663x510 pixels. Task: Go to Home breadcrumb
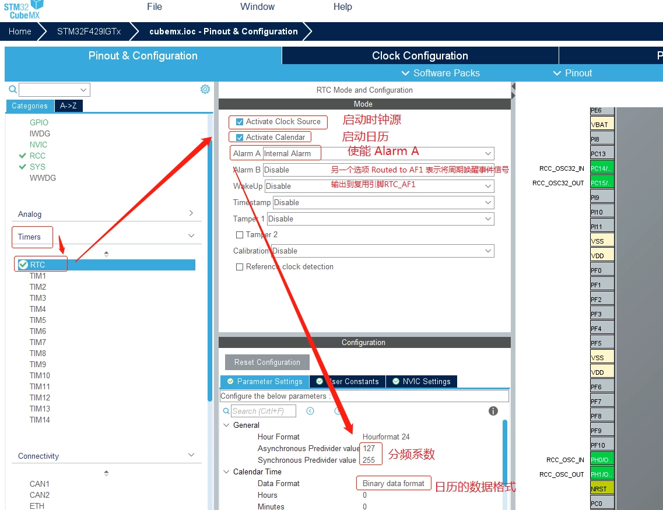(x=20, y=31)
